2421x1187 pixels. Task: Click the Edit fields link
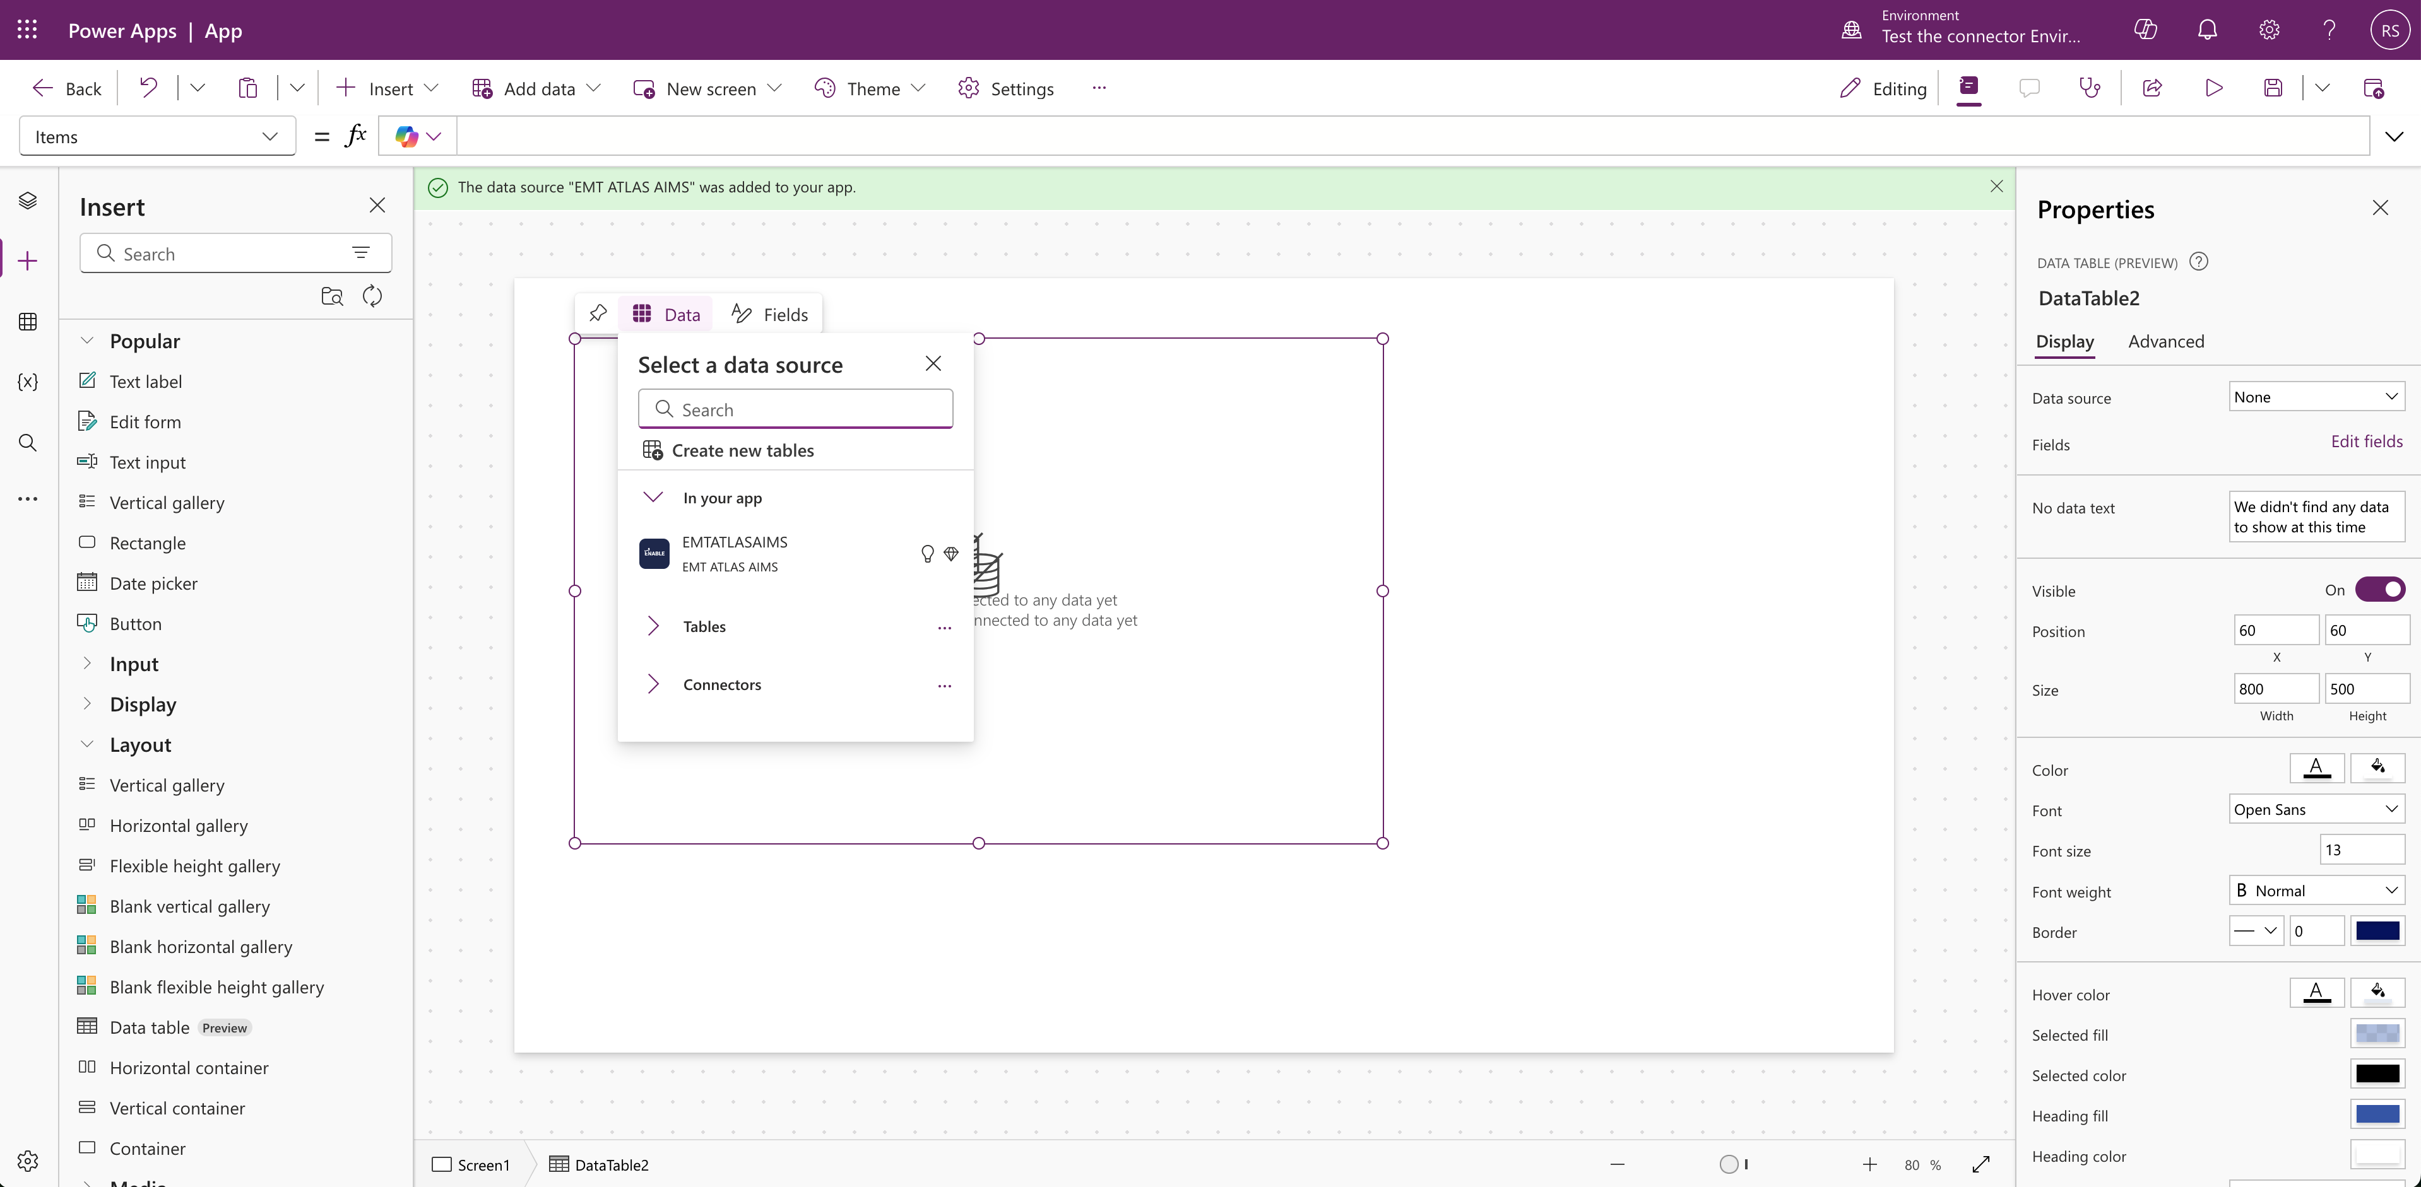[2365, 441]
